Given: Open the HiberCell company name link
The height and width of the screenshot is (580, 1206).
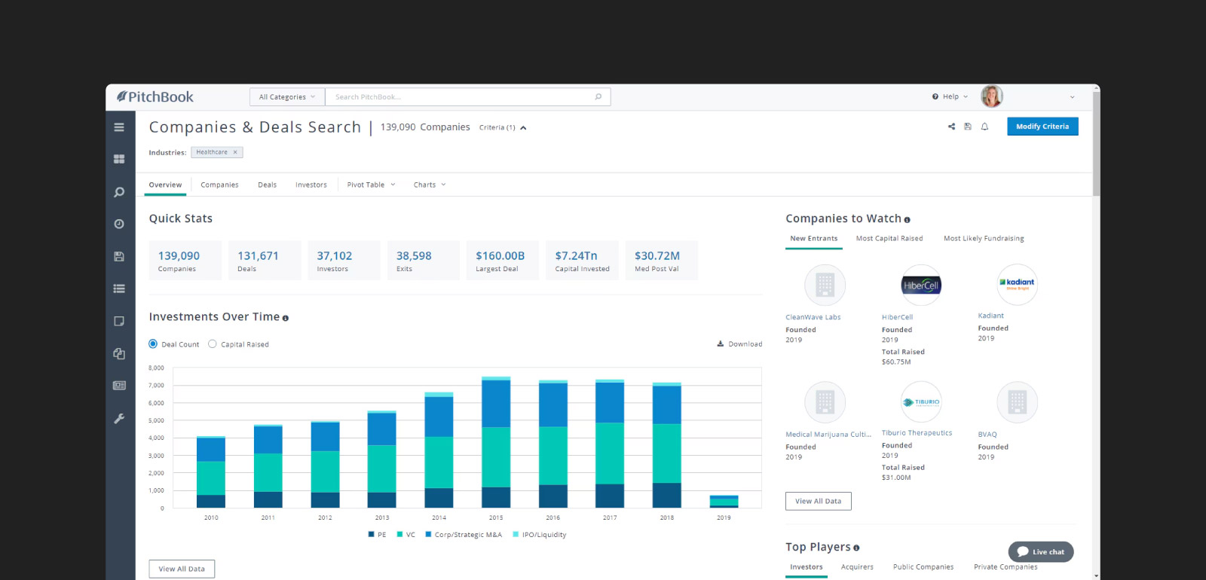Looking at the screenshot, I should pos(897,317).
